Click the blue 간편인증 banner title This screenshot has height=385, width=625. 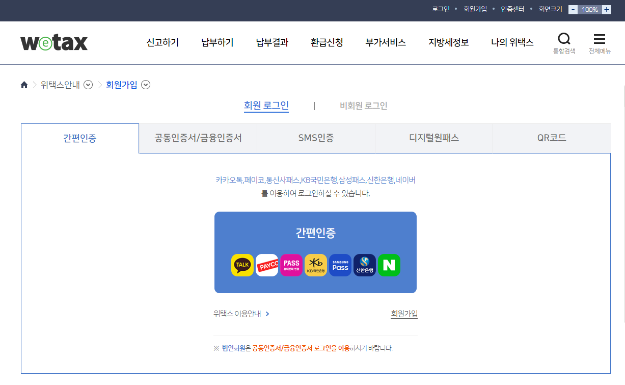[315, 233]
